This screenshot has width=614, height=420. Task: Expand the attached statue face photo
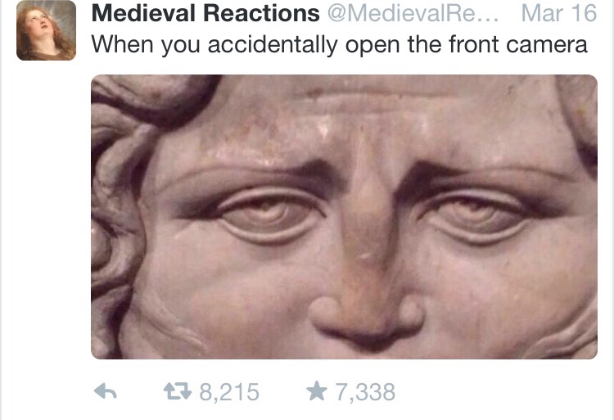344,217
